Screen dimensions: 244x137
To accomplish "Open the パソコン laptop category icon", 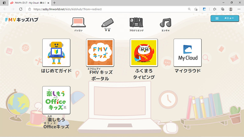I will [x=78, y=23].
